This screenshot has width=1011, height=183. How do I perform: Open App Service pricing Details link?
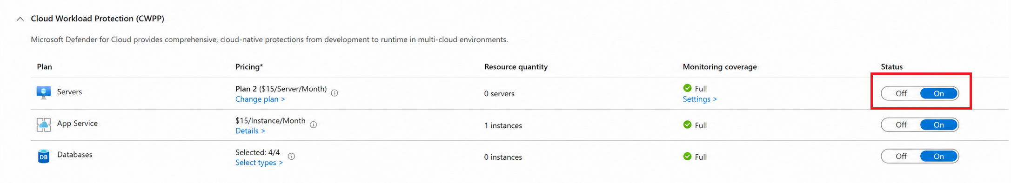coord(250,131)
